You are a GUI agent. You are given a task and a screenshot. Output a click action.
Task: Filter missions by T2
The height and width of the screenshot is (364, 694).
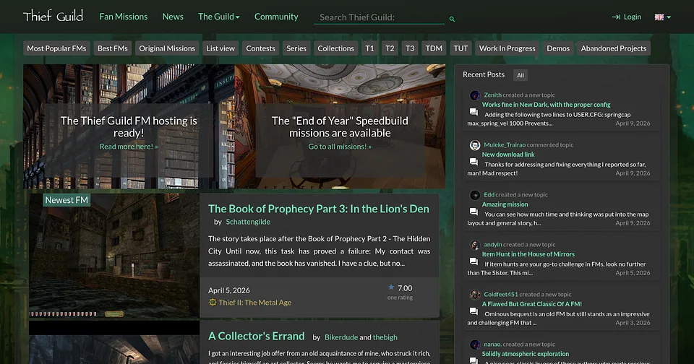pyautogui.click(x=390, y=48)
